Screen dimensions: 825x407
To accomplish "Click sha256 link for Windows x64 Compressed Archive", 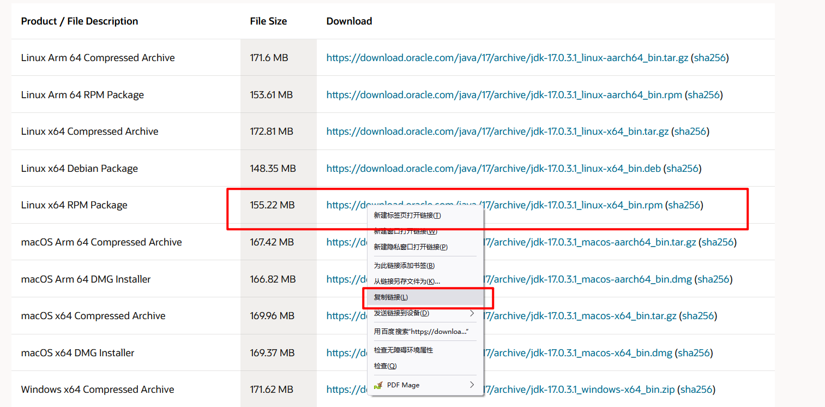I will tap(696, 390).
